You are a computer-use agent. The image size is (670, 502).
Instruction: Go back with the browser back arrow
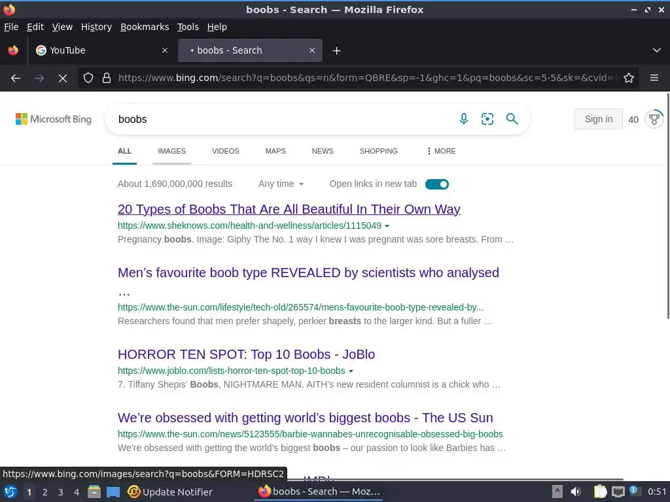(16, 78)
